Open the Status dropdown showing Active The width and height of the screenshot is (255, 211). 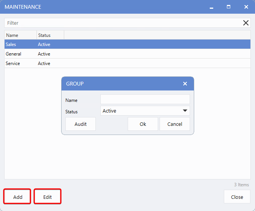[145, 111]
